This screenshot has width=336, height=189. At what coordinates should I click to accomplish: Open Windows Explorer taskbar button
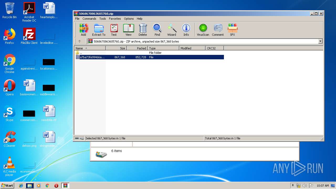click(x=30, y=186)
